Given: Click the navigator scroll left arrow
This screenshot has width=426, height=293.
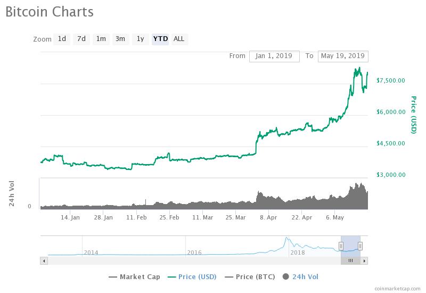Looking at the screenshot, I should click(x=44, y=261).
